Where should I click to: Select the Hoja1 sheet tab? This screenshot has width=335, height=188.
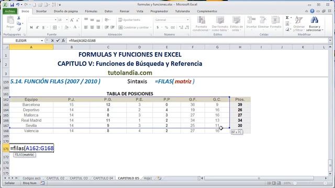point(148,178)
